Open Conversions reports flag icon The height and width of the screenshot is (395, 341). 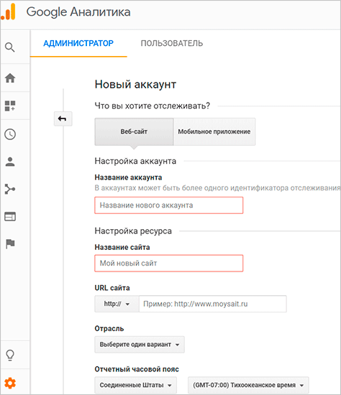click(x=10, y=243)
